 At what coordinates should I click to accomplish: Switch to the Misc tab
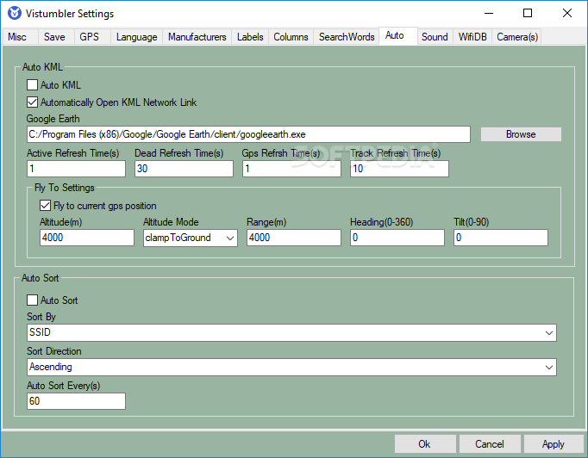click(x=20, y=37)
